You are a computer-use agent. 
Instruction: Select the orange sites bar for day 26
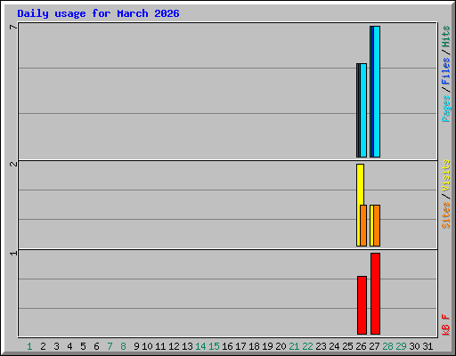[363, 225]
